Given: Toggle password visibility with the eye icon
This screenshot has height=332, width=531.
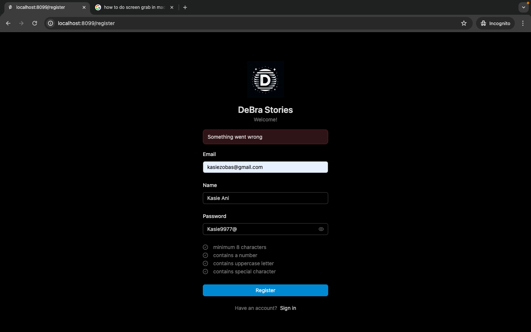Looking at the screenshot, I should (x=321, y=229).
